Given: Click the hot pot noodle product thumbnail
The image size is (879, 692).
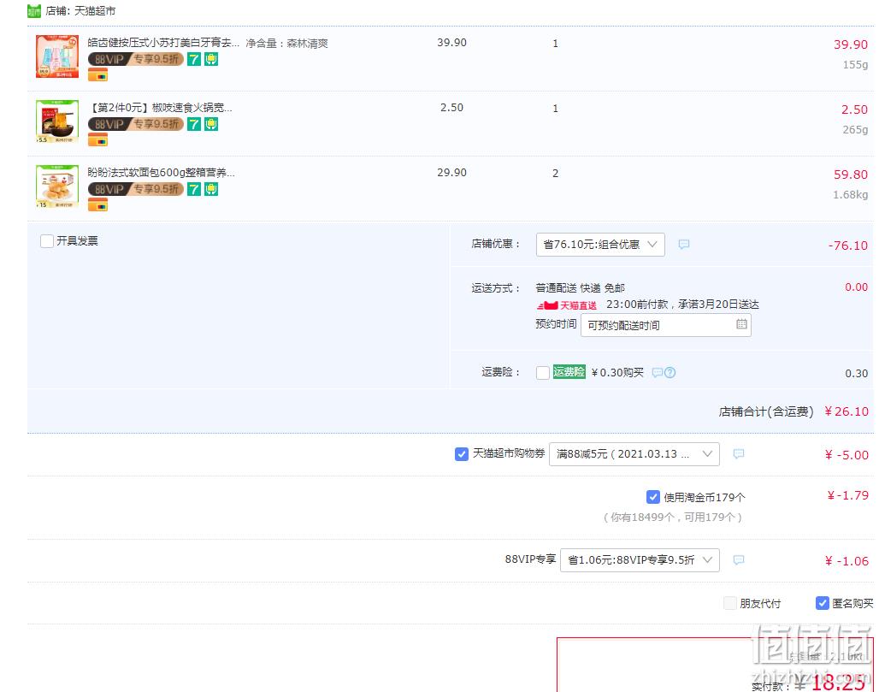Looking at the screenshot, I should coord(57,121).
